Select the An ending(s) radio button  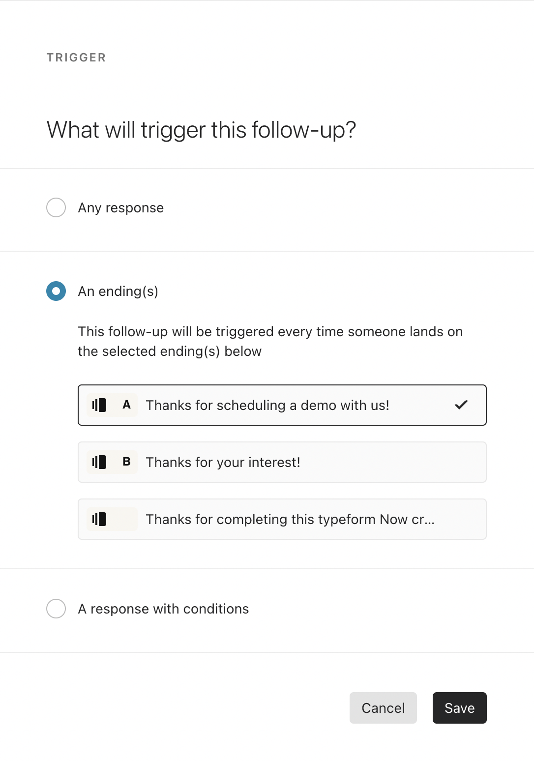56,291
